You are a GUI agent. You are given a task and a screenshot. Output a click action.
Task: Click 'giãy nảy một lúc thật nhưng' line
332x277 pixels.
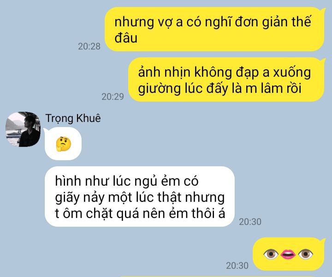[x=140, y=198]
